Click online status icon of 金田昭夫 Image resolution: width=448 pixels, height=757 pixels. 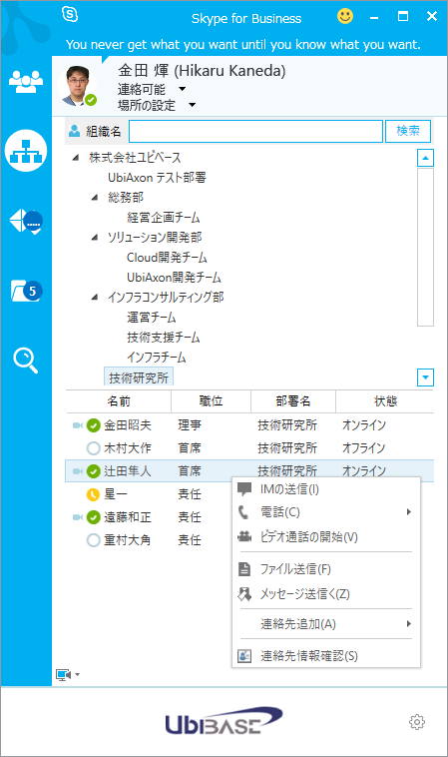[93, 425]
